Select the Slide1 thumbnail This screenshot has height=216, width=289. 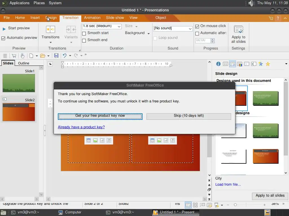point(19,83)
